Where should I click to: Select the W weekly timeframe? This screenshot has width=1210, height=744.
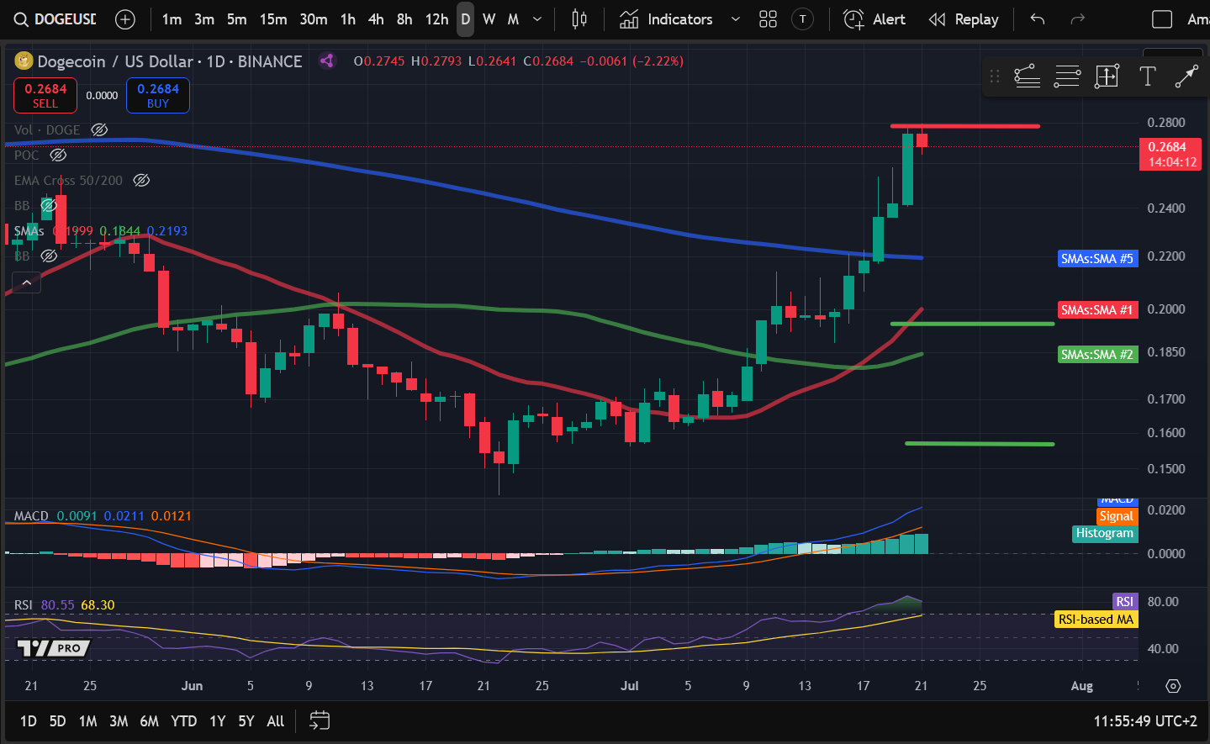489,19
